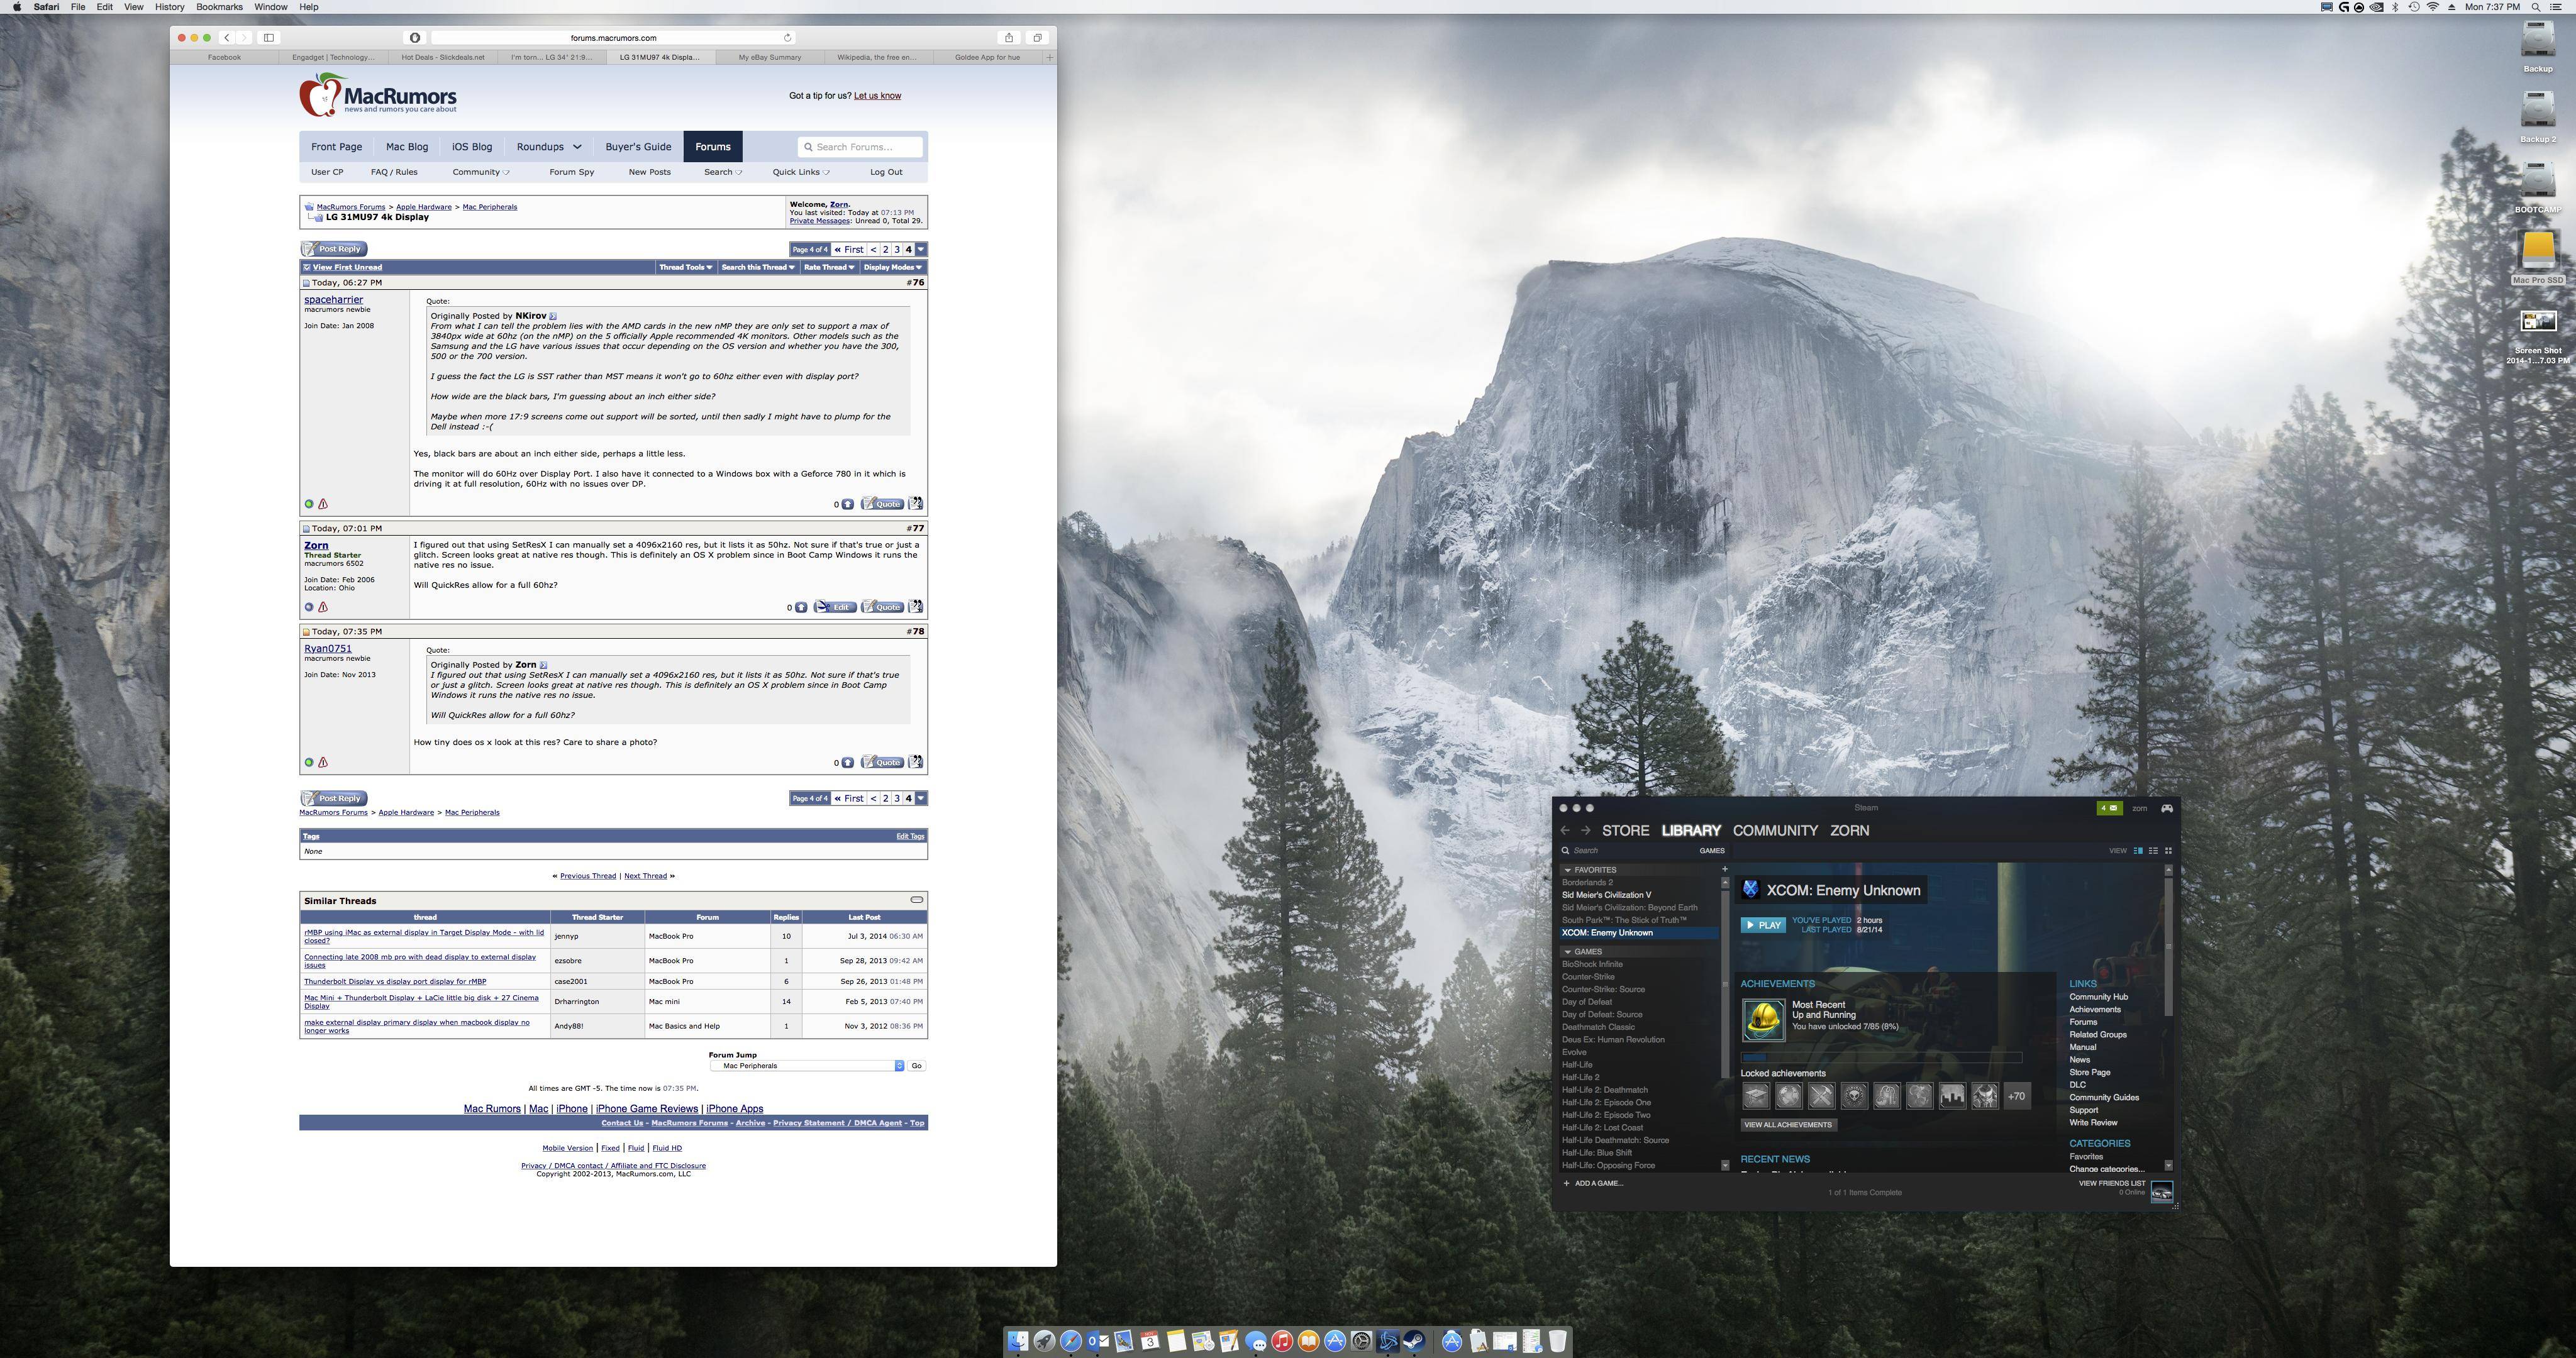Switch to Steam STORE tab
2576x1358 pixels.
coord(1625,831)
